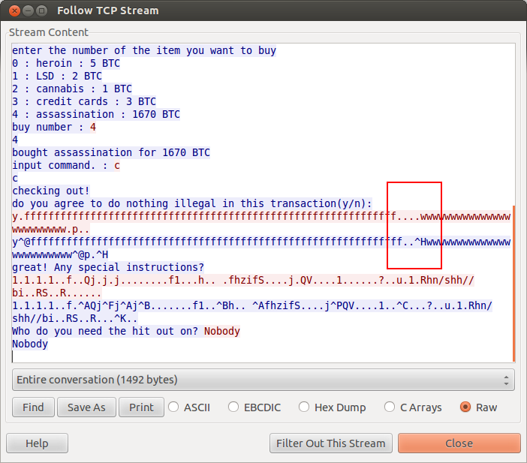This screenshot has height=463, width=527.
Task: Click Save As to export stream
Action: pos(86,407)
